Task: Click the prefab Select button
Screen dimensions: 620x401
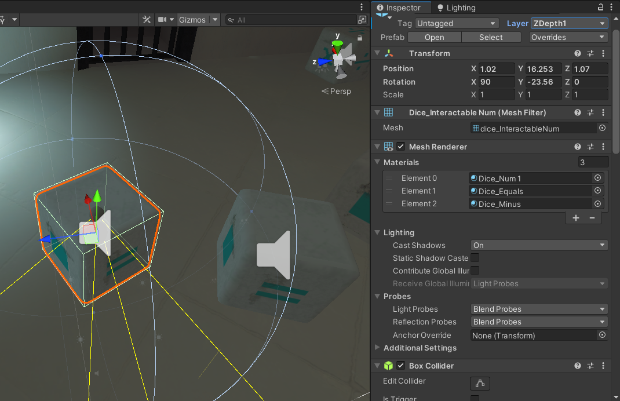Action: tap(491, 37)
